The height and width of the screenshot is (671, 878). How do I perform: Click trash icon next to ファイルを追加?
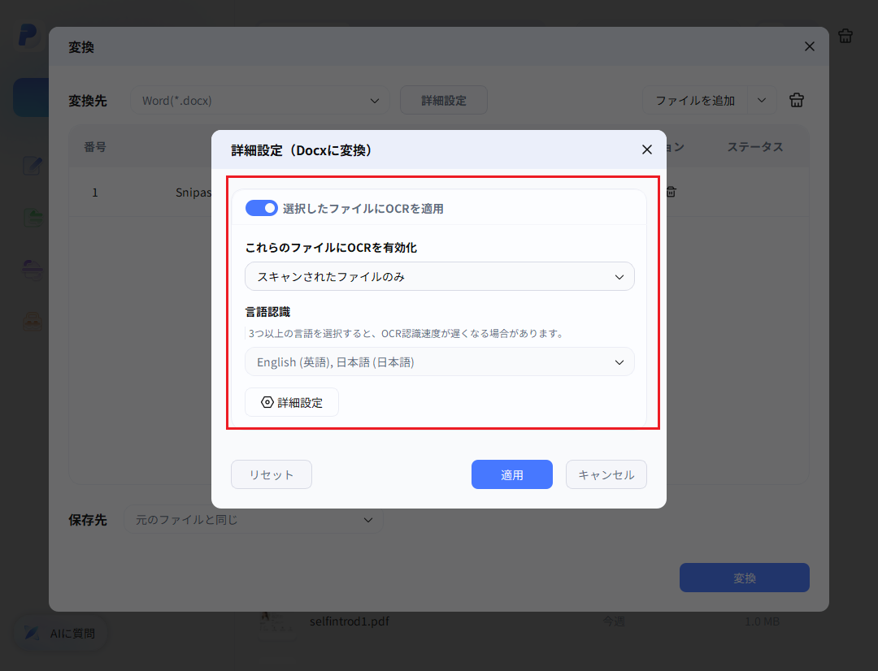796,100
